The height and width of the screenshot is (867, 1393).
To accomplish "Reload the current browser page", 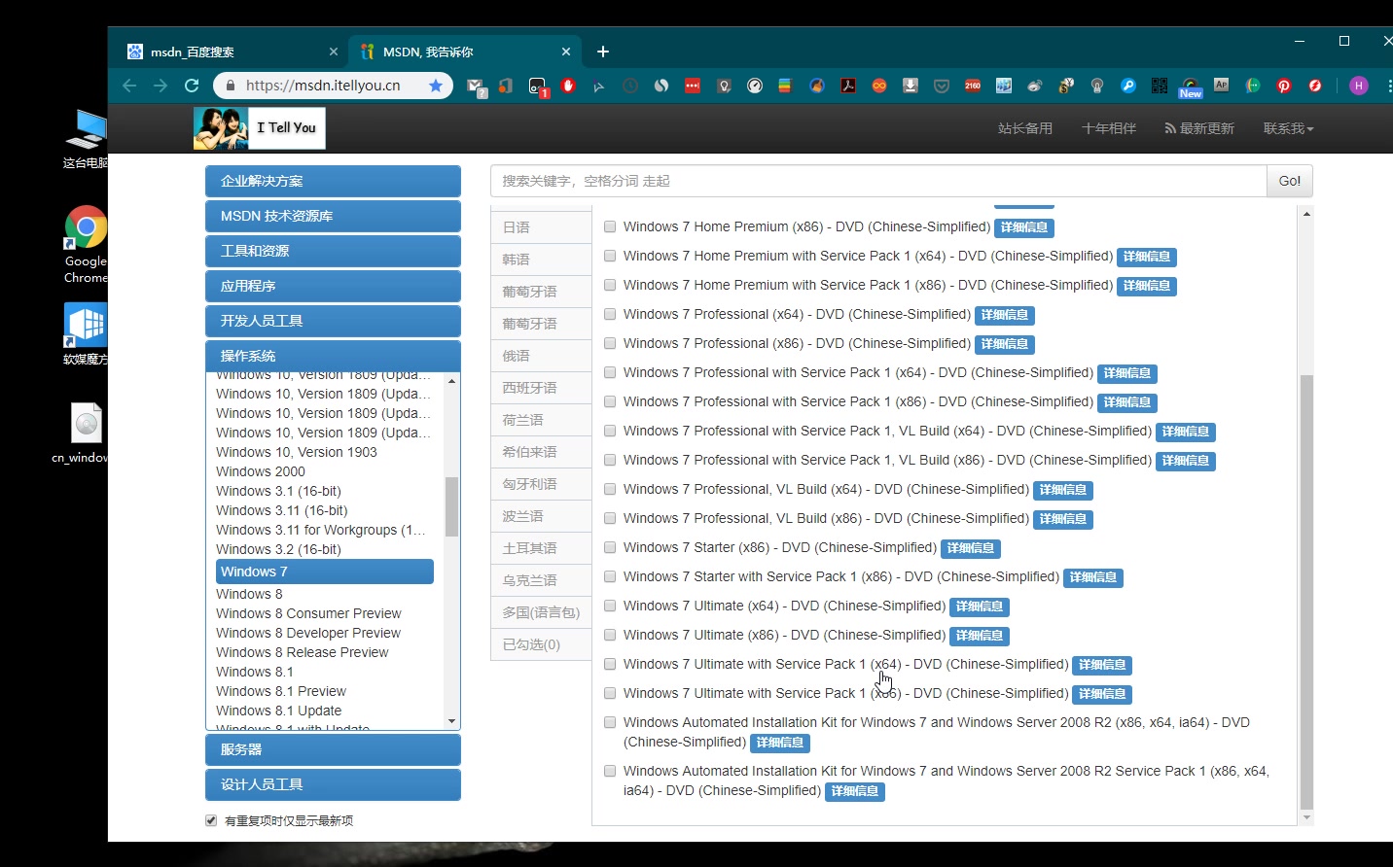I will [192, 86].
